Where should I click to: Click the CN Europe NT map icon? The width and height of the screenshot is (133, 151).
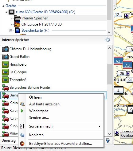point(17,24)
